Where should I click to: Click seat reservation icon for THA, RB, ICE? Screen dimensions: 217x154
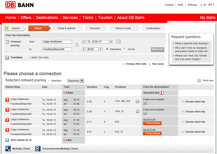(137, 102)
